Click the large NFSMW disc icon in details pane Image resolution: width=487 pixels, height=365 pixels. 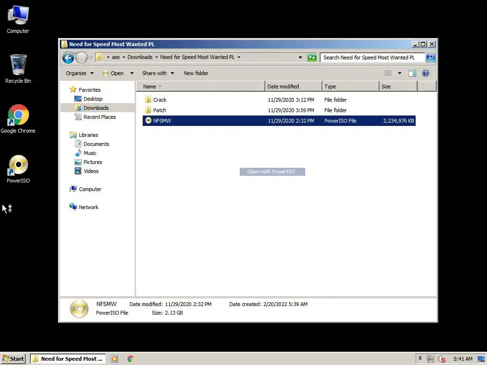pyautogui.click(x=79, y=308)
